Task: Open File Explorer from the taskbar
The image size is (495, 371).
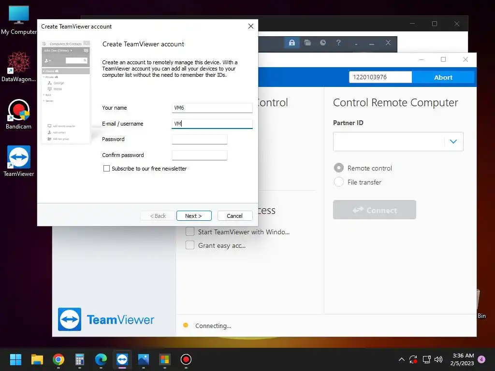Action: click(x=37, y=359)
